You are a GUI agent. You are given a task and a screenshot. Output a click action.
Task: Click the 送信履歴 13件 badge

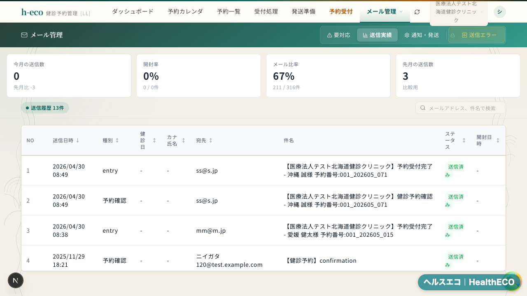click(45, 108)
